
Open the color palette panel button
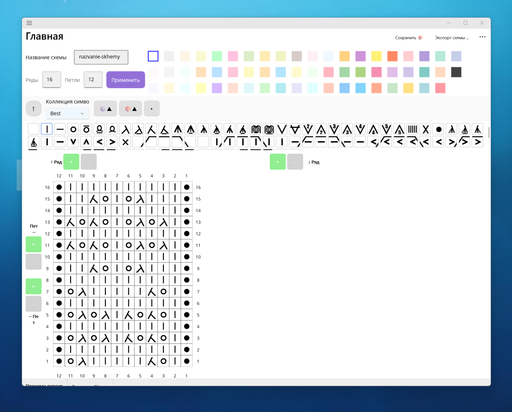tap(130, 108)
